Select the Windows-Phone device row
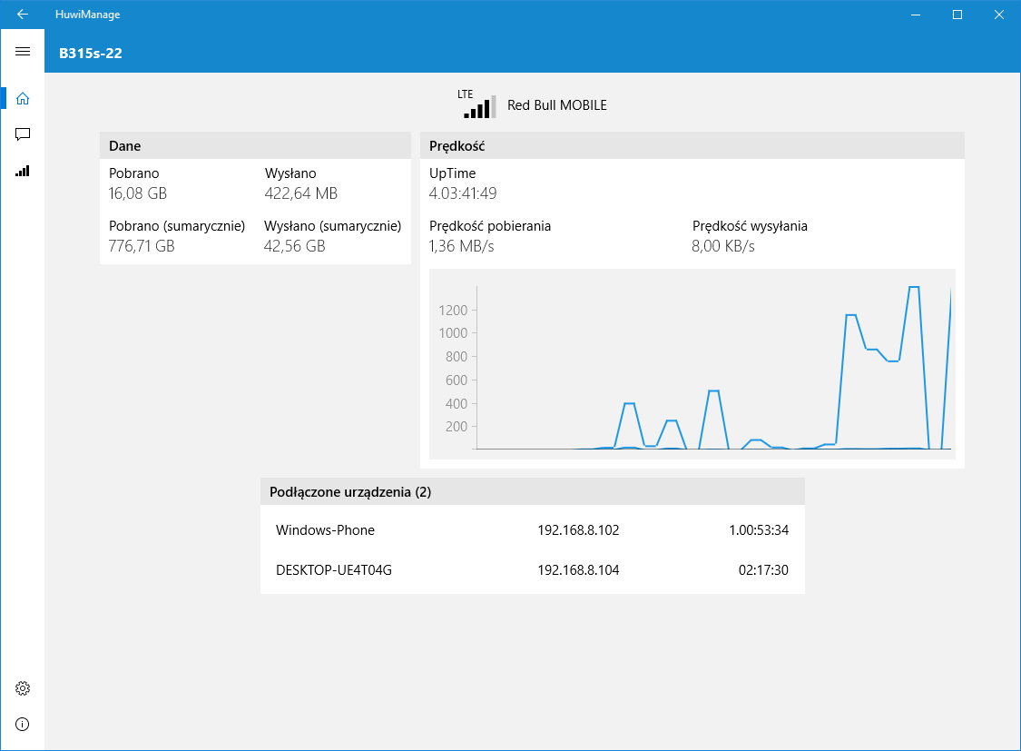Image resolution: width=1021 pixels, height=751 pixels. (533, 530)
